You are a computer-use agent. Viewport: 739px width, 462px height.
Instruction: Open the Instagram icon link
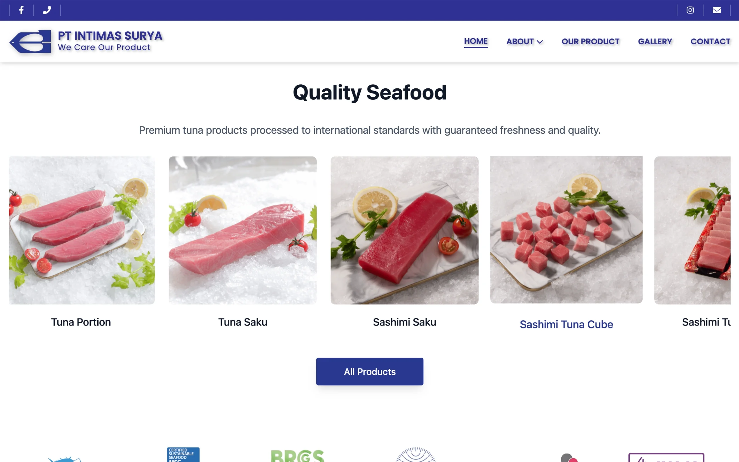pos(690,10)
